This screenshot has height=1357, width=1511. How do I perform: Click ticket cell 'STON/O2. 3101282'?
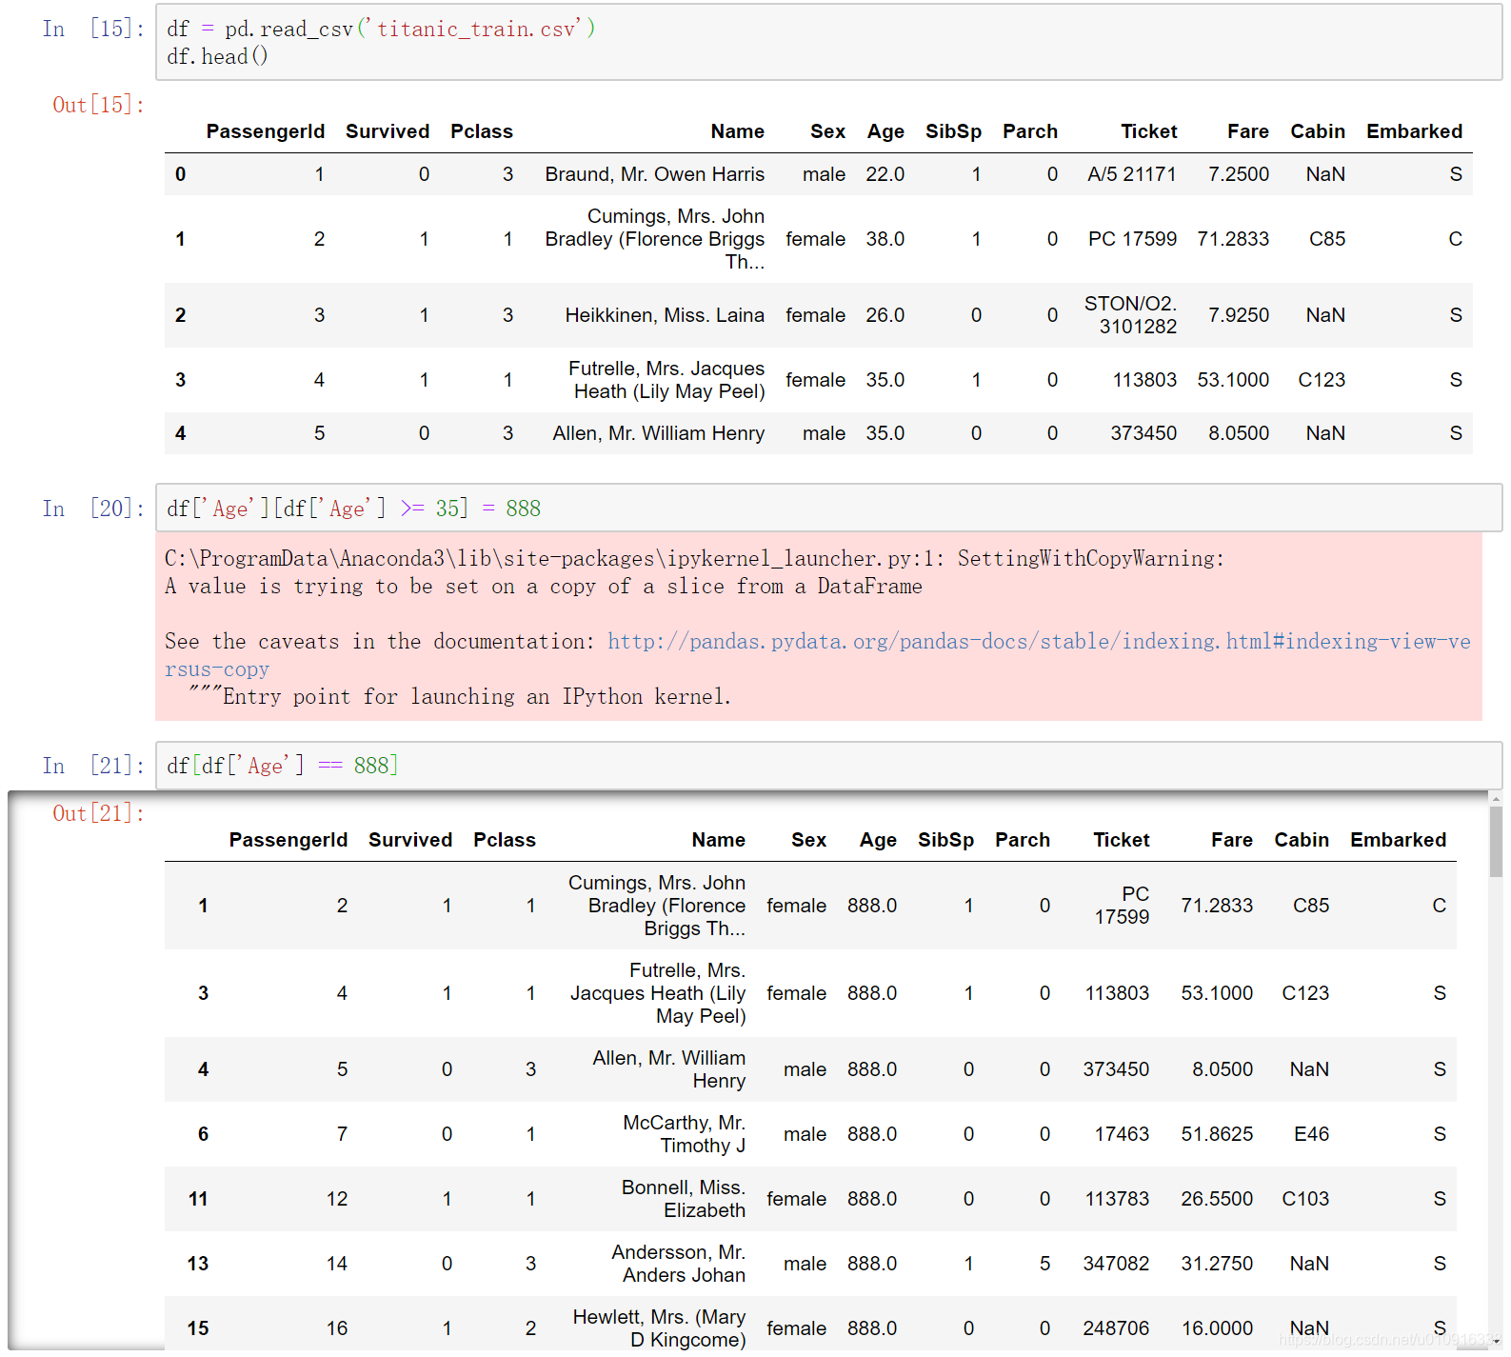pos(1131,315)
